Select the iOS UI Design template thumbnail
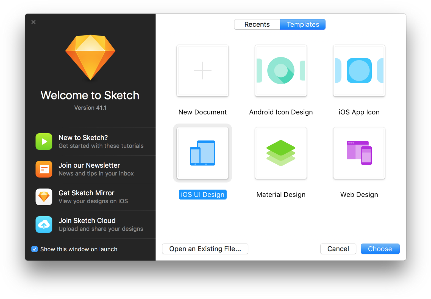 pyautogui.click(x=202, y=153)
